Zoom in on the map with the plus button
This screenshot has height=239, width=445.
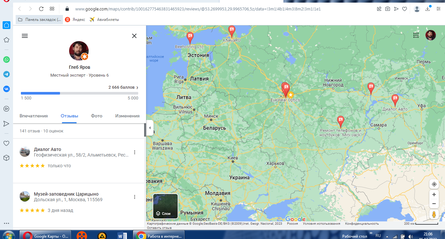point(434,195)
